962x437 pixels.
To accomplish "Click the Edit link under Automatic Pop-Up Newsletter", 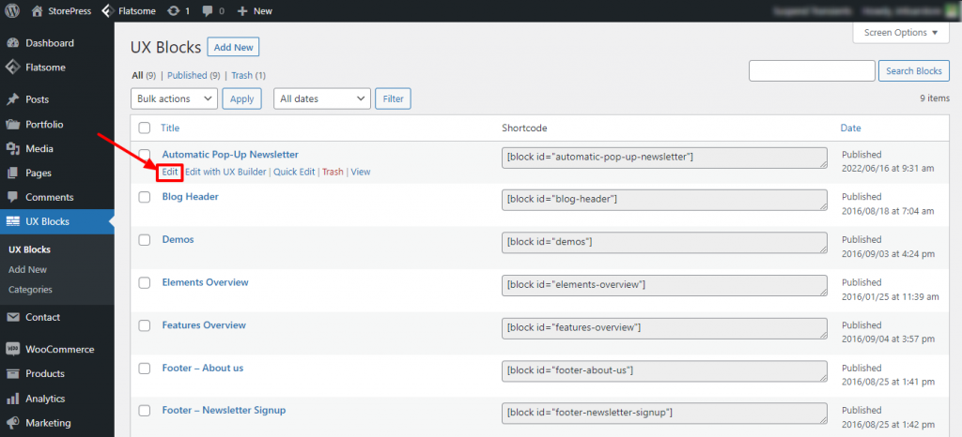I will coord(170,172).
